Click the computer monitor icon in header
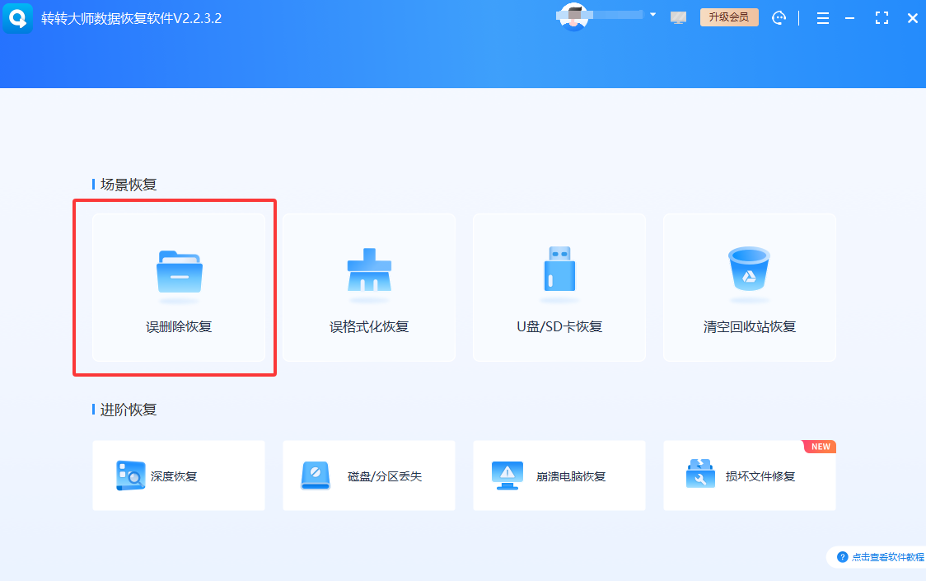Viewport: 926px width, 581px height. pos(679,18)
